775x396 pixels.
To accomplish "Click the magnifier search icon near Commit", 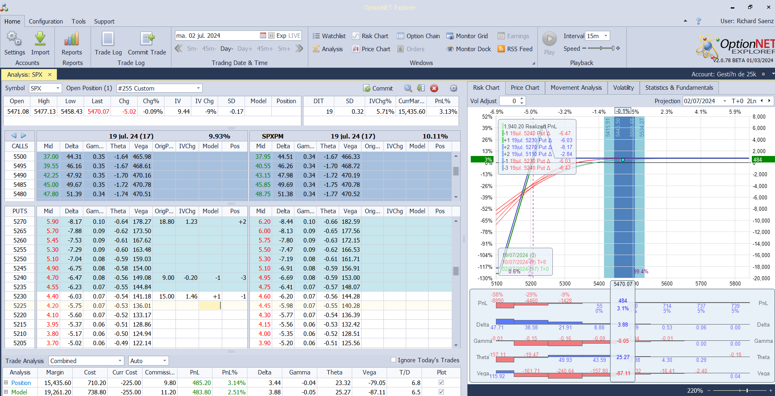I will (408, 88).
